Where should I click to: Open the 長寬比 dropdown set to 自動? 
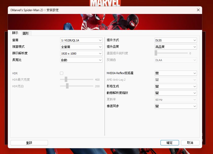tap(81, 60)
